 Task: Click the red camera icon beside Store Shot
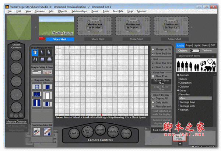click(x=42, y=38)
